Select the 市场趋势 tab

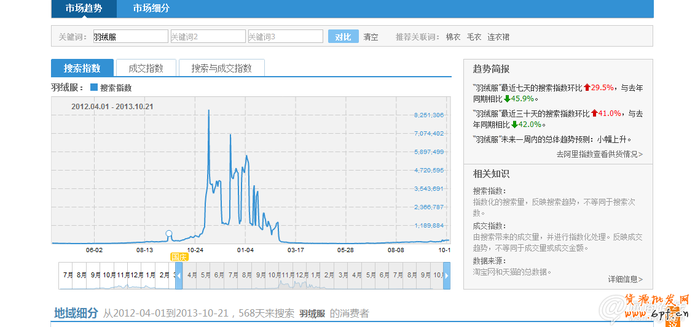84,9
